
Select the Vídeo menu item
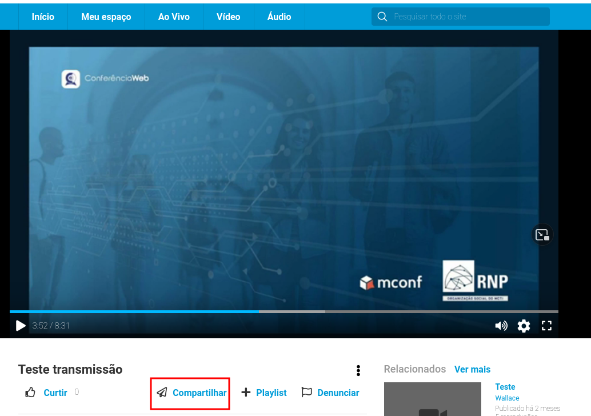coord(229,17)
